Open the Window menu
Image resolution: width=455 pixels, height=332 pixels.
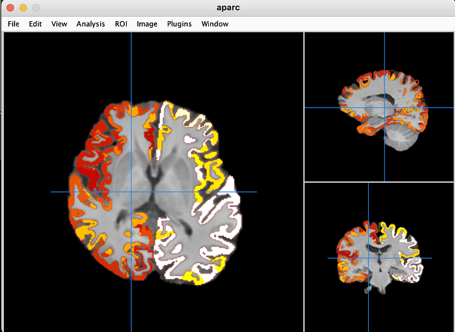pyautogui.click(x=215, y=24)
